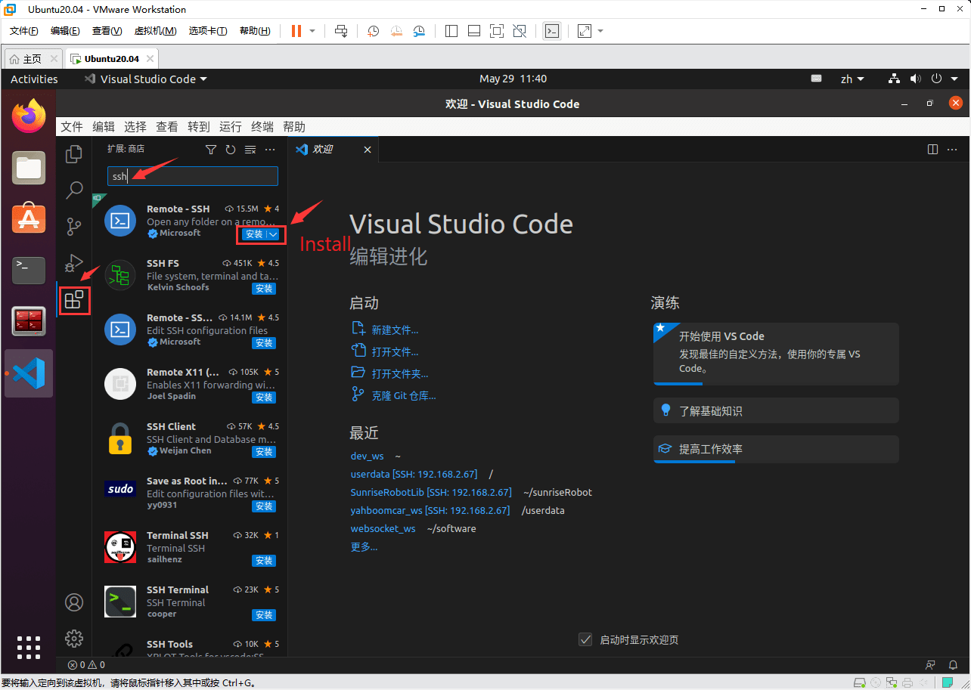Open the zh input language dropdown
The image size is (971, 690).
852,79
